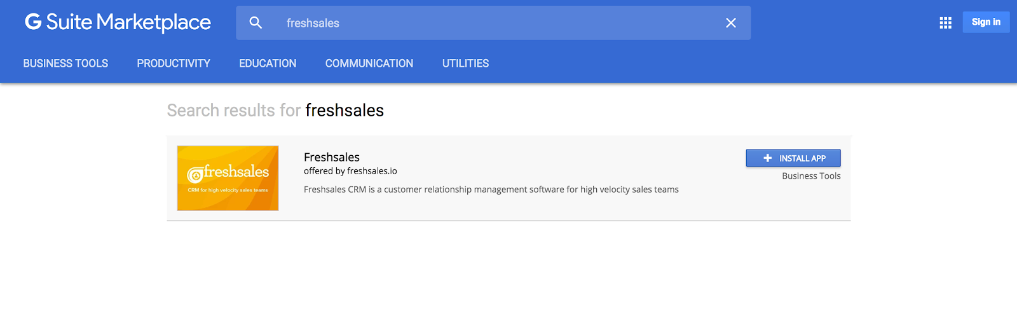
Task: Open the Freshsales app thumbnail
Action: click(228, 178)
